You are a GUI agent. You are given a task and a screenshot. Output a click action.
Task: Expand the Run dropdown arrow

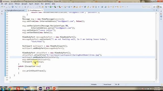[x=53, y=7]
